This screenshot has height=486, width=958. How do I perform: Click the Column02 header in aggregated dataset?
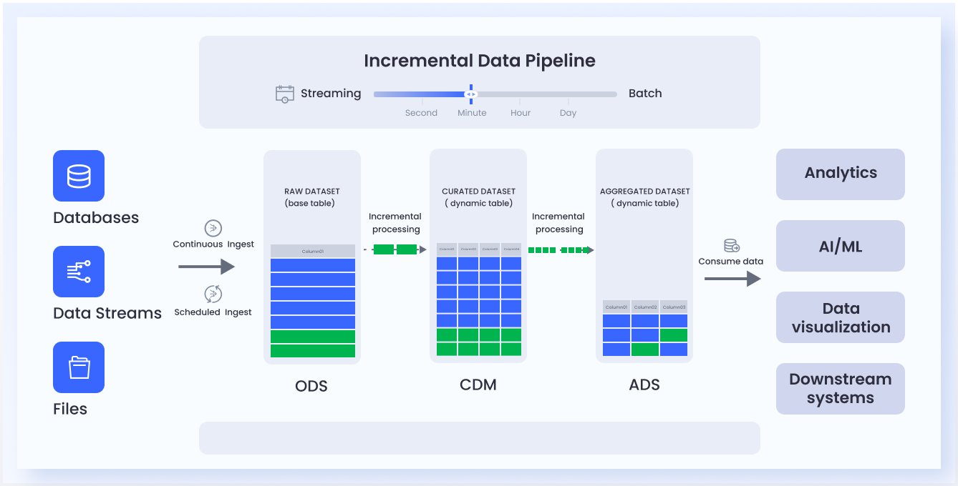pos(645,307)
